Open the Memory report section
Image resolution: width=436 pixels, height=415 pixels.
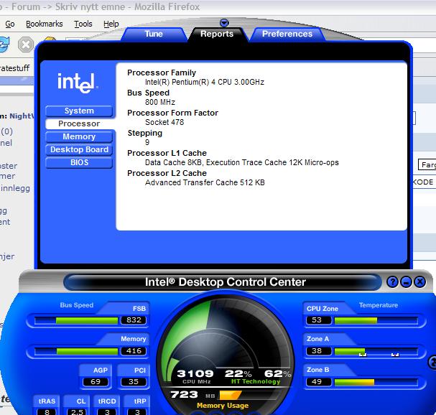pos(79,136)
